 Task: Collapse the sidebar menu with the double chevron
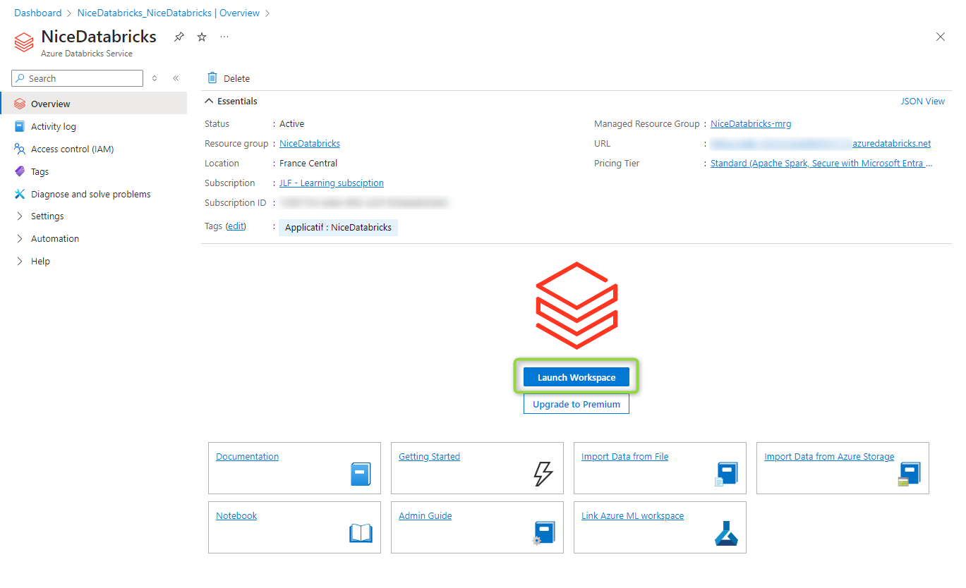176,78
